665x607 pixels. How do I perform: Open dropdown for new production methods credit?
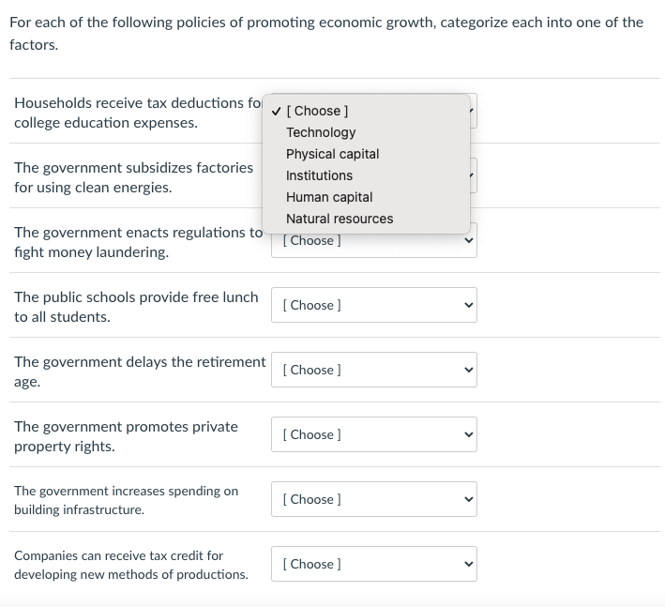[373, 564]
